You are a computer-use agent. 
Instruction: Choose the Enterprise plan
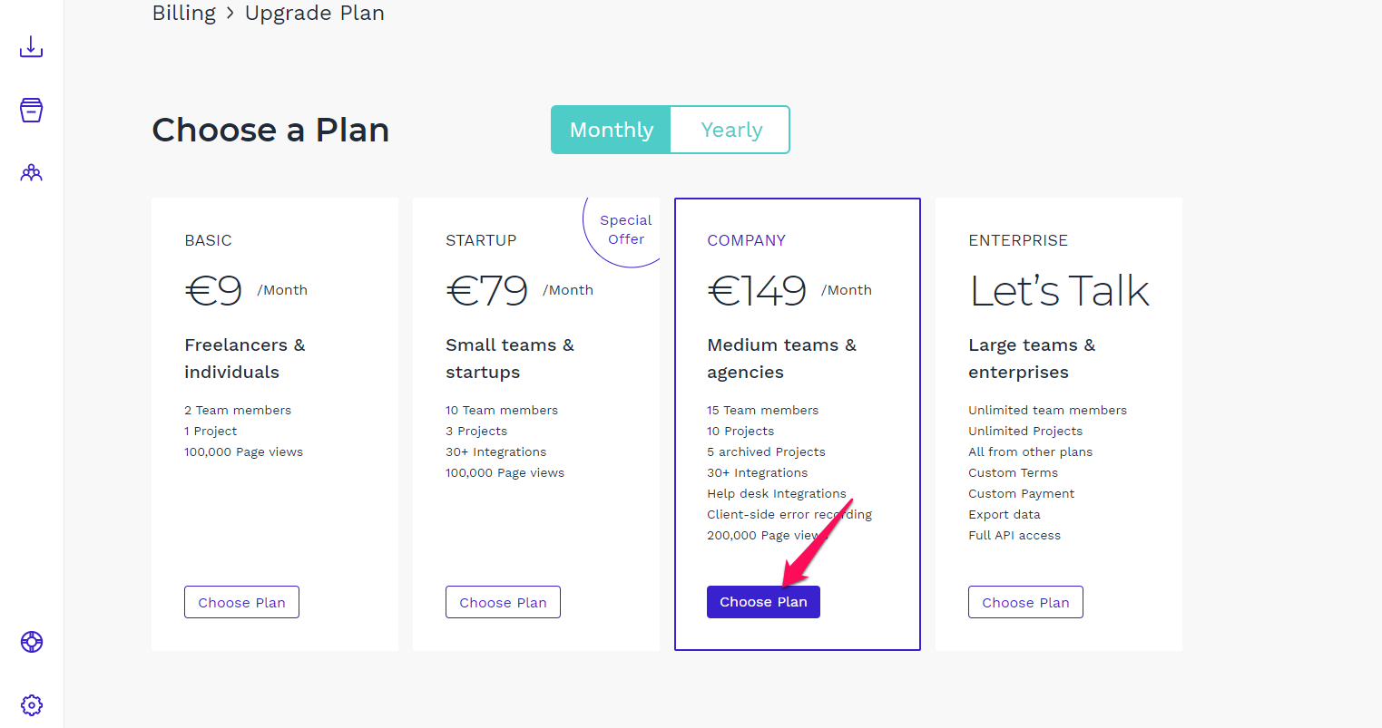(x=1025, y=602)
